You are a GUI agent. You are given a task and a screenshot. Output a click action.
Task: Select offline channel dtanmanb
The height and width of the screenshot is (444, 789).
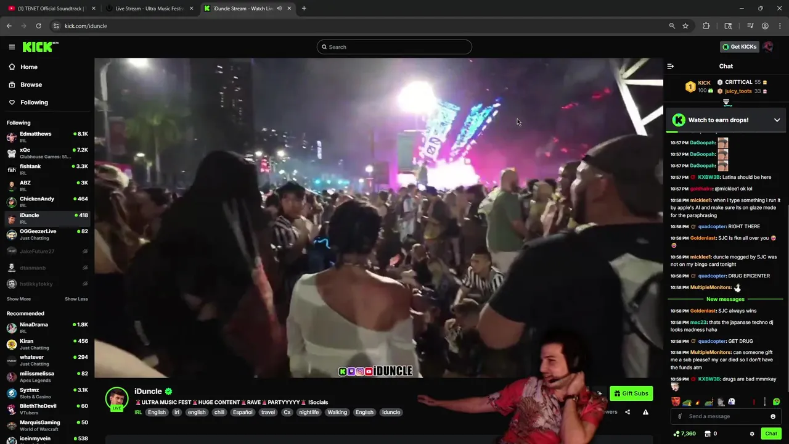(47, 268)
